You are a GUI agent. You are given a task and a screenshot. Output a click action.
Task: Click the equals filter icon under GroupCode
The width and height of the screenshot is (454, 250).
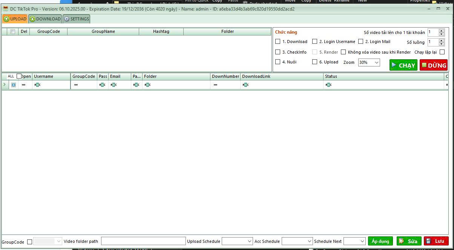(x=76, y=85)
